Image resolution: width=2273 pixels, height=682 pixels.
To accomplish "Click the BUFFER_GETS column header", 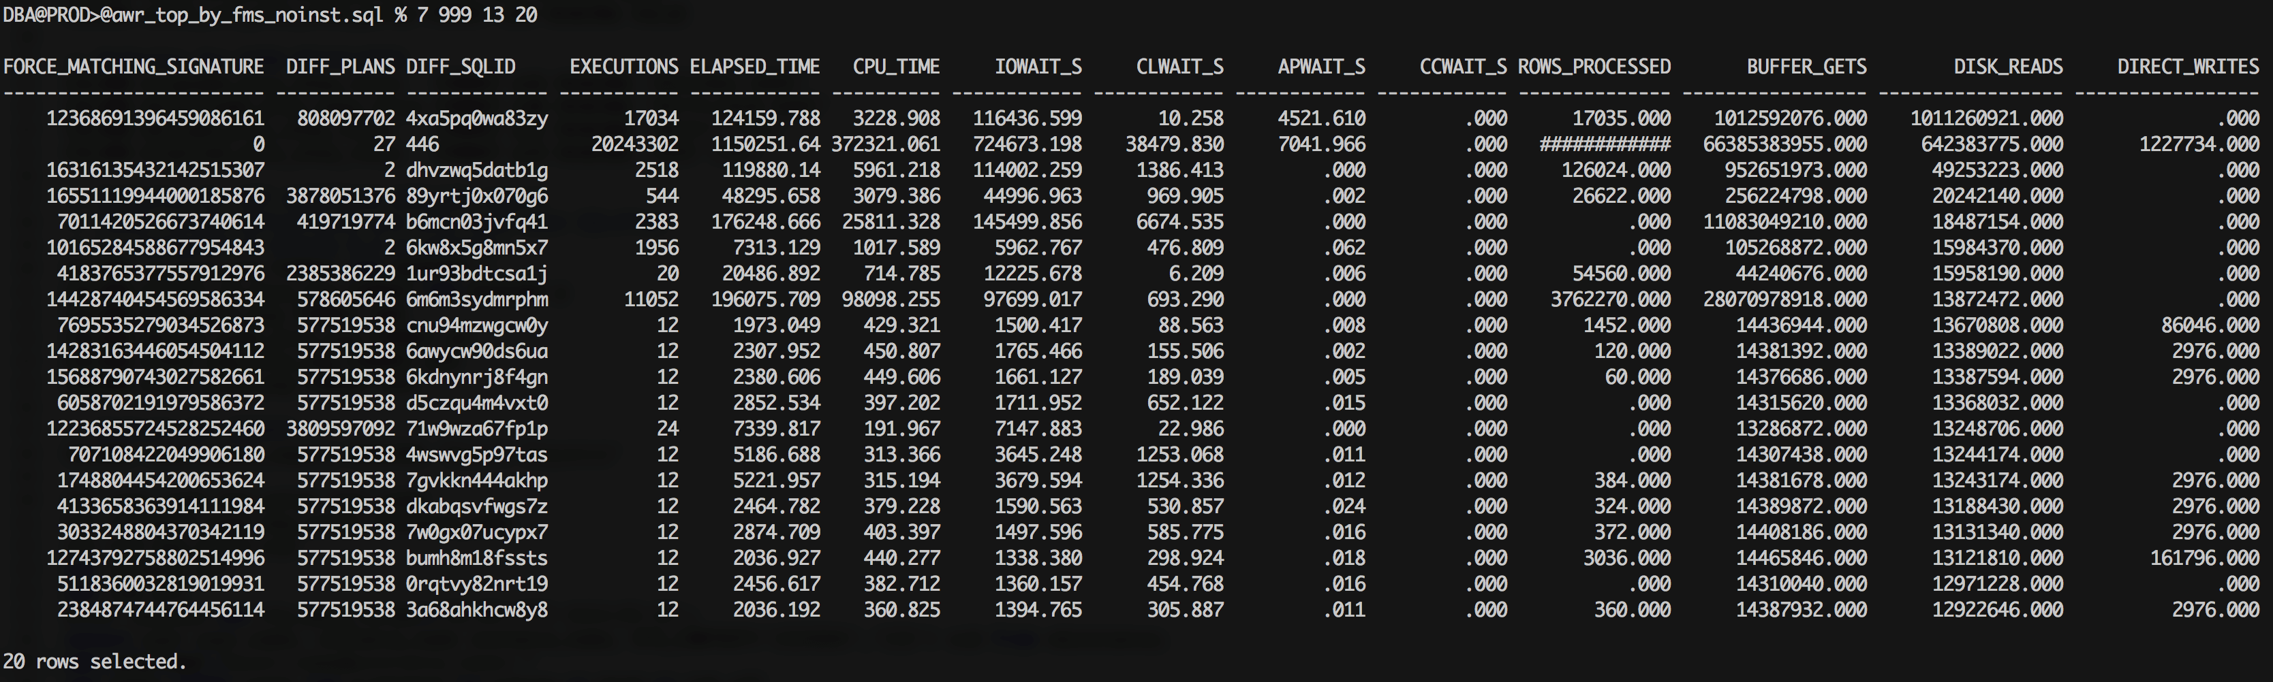I will pyautogui.click(x=1806, y=67).
